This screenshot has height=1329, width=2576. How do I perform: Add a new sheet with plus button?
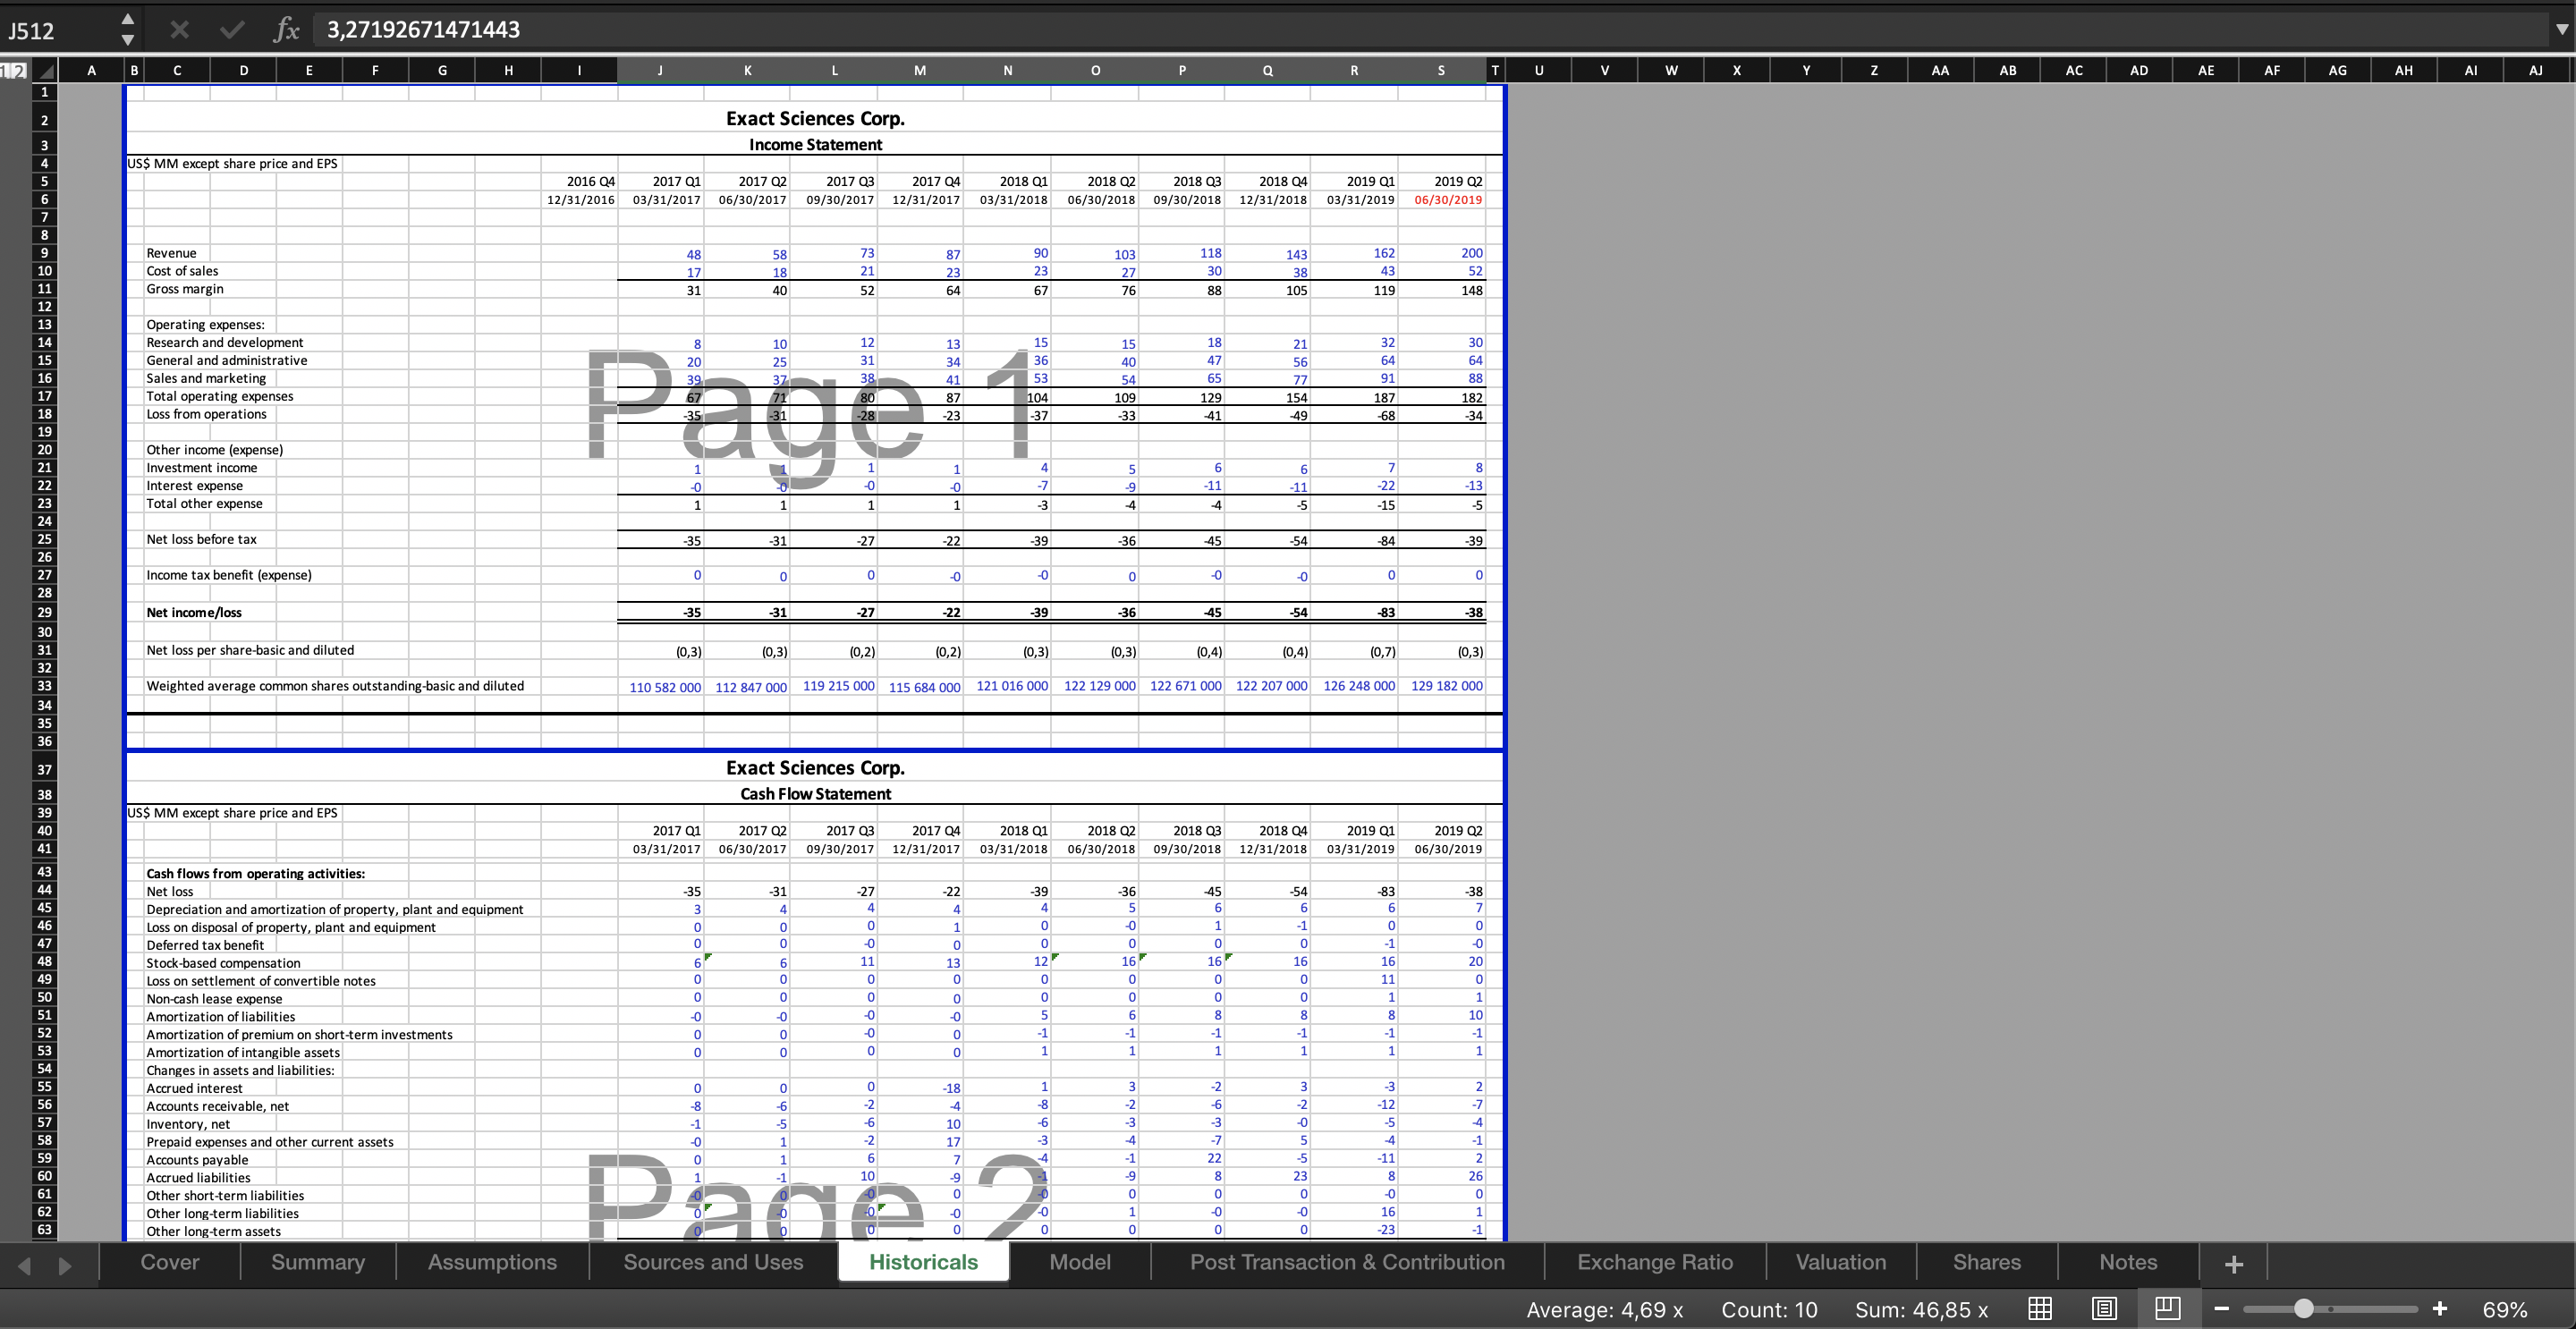point(2234,1264)
